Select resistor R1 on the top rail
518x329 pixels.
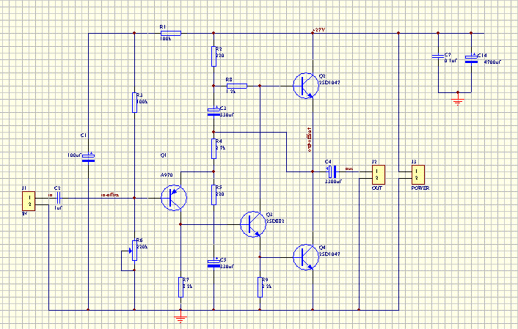(169, 33)
